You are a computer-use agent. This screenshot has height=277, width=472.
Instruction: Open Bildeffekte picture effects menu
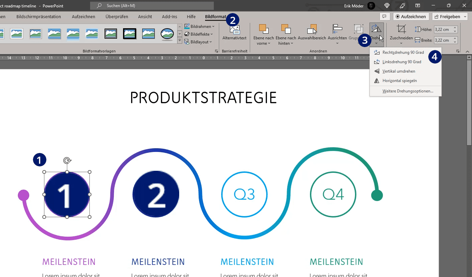(x=199, y=34)
